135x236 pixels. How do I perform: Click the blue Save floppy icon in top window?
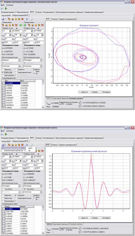click(3, 19)
